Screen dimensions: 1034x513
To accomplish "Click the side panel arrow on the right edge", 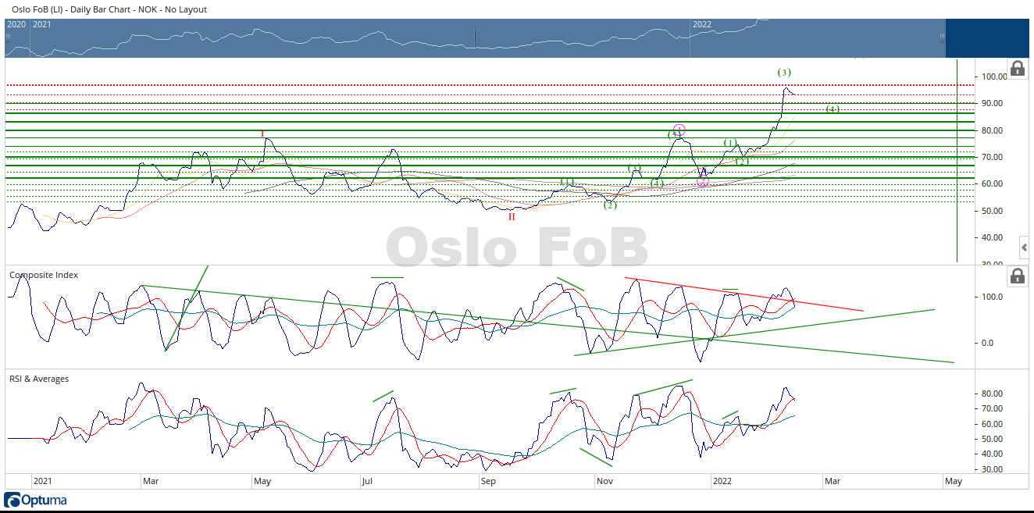I will pyautogui.click(x=1025, y=248).
